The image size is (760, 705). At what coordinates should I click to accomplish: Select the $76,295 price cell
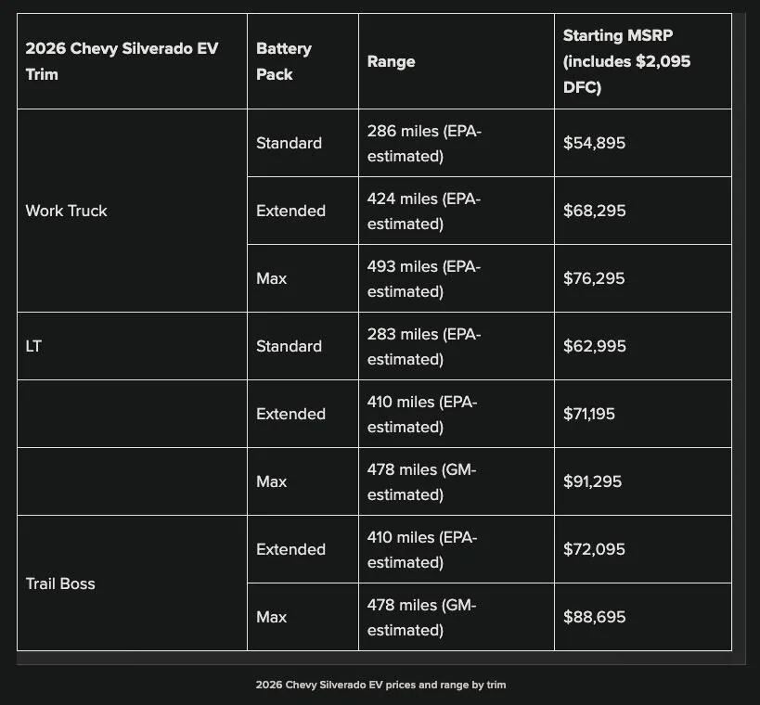643,278
